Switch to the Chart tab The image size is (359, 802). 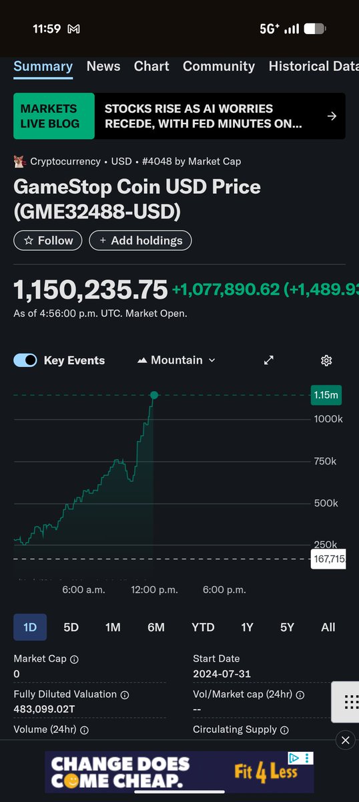click(x=151, y=66)
